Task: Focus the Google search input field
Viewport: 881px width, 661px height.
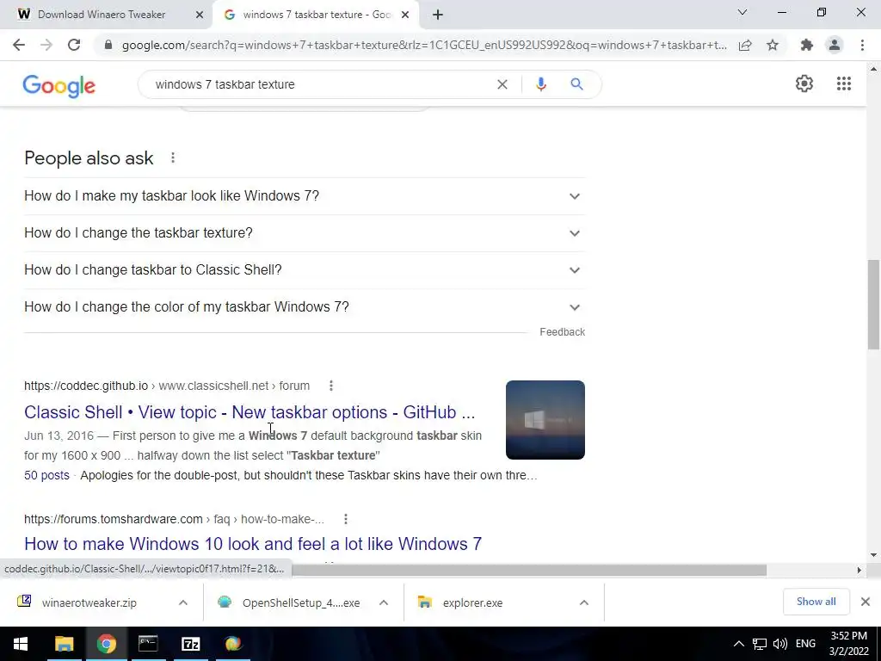Action: [x=320, y=84]
